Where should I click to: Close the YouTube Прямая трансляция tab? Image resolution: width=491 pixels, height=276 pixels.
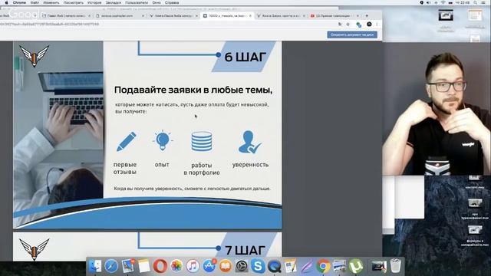(x=358, y=15)
